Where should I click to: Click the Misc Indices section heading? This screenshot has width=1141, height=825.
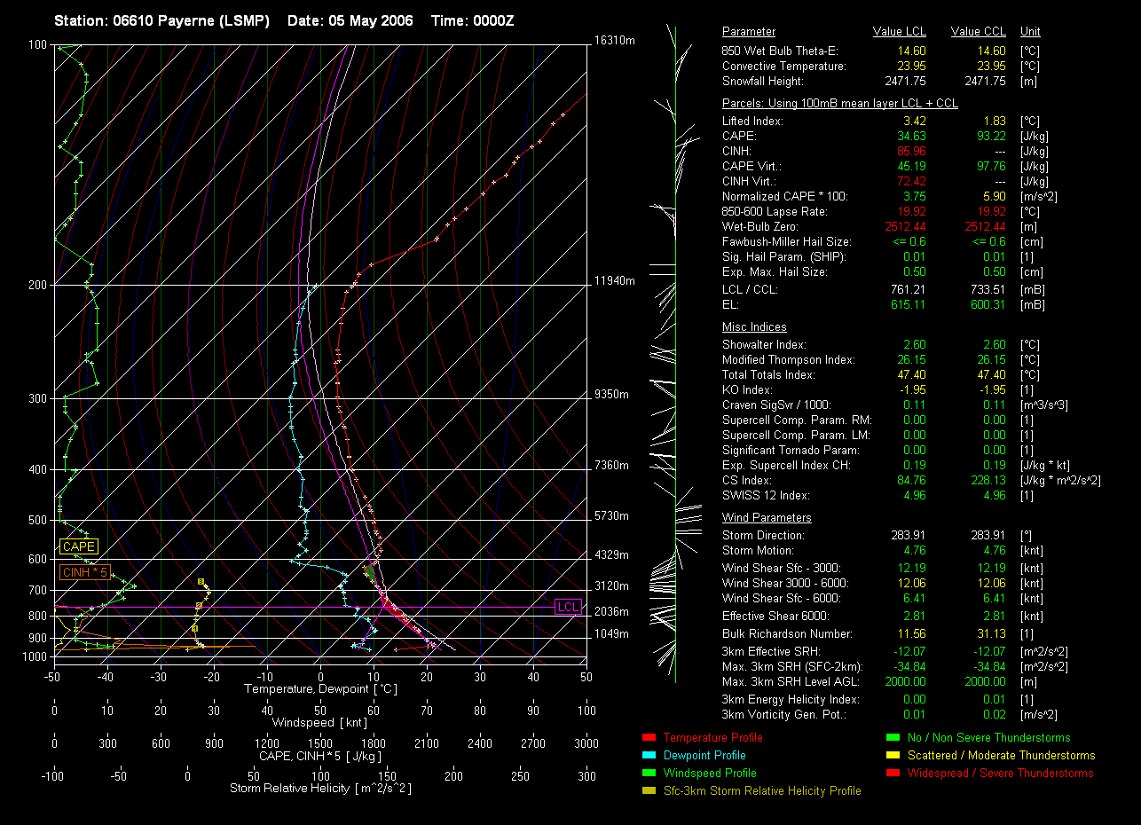pos(754,327)
